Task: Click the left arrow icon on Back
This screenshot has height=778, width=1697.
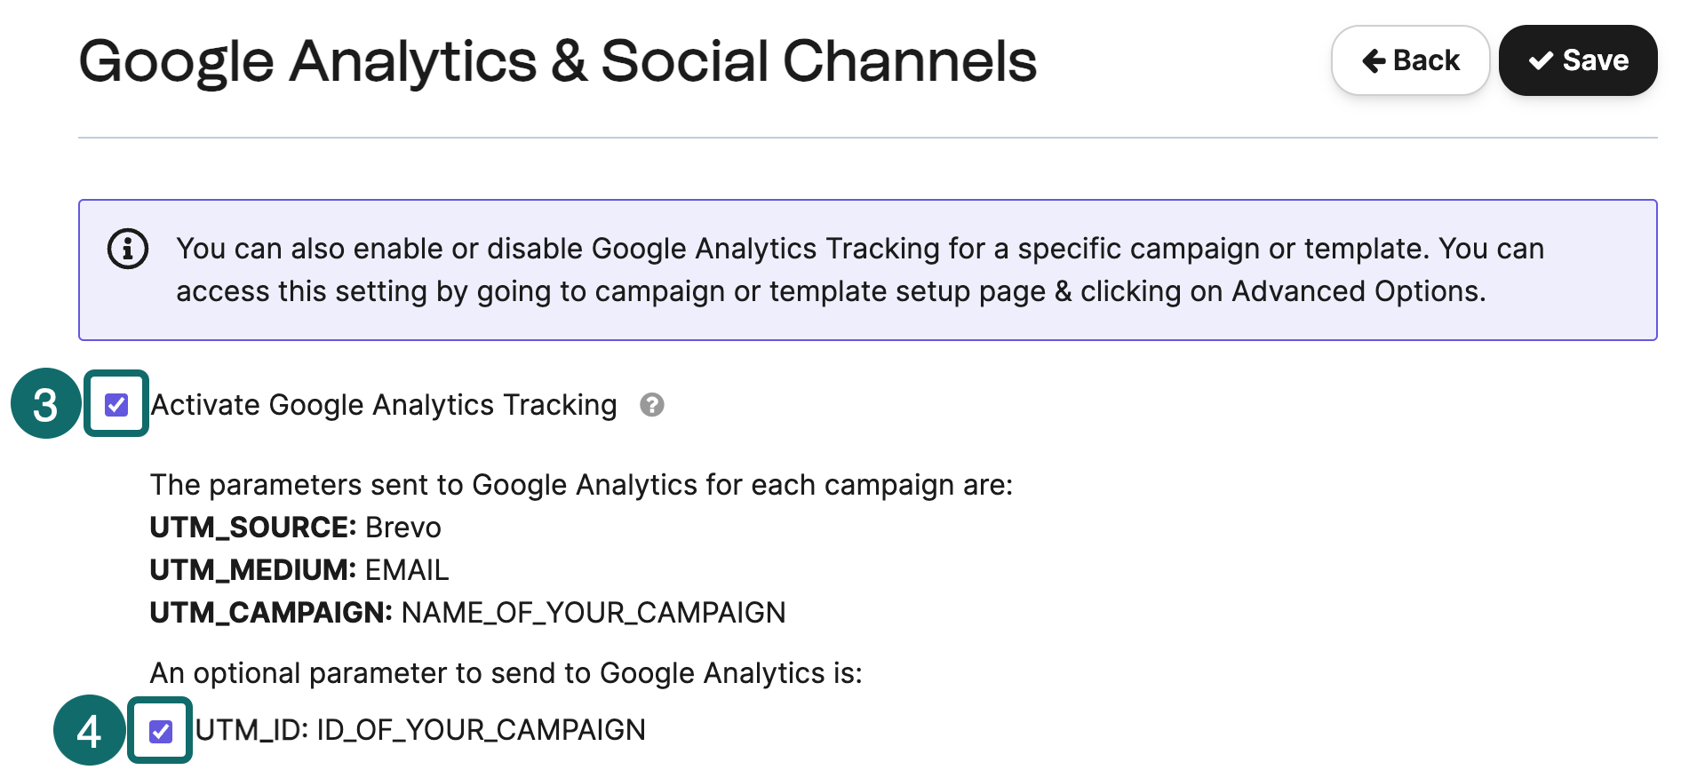Action: (1374, 60)
